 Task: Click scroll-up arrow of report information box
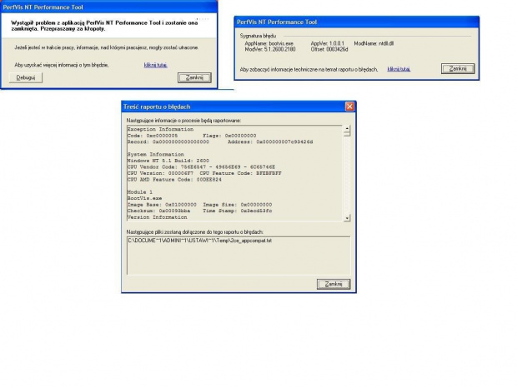pyautogui.click(x=347, y=128)
